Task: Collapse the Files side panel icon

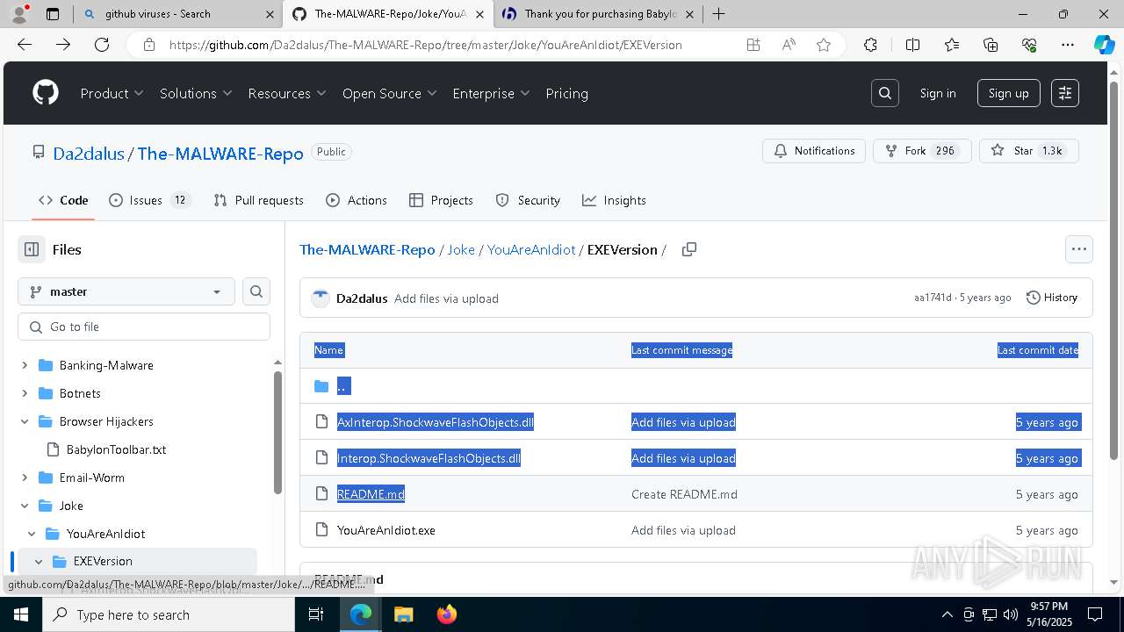Action: 32,249
